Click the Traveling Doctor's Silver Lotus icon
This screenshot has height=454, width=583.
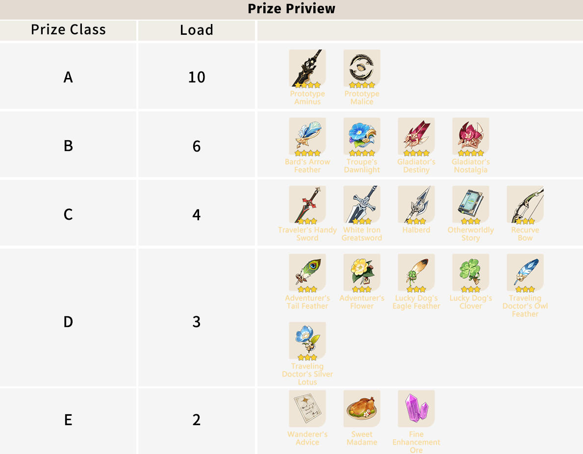(307, 341)
